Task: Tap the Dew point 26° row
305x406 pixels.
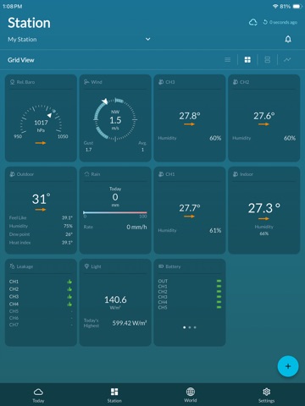Action: [x=41, y=234]
